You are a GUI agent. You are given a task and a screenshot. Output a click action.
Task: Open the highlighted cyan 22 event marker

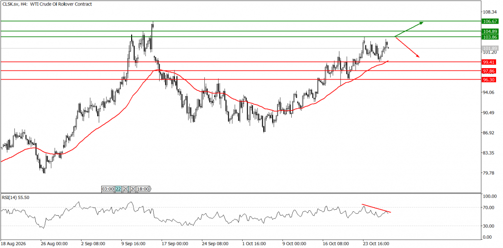[x=118, y=189]
